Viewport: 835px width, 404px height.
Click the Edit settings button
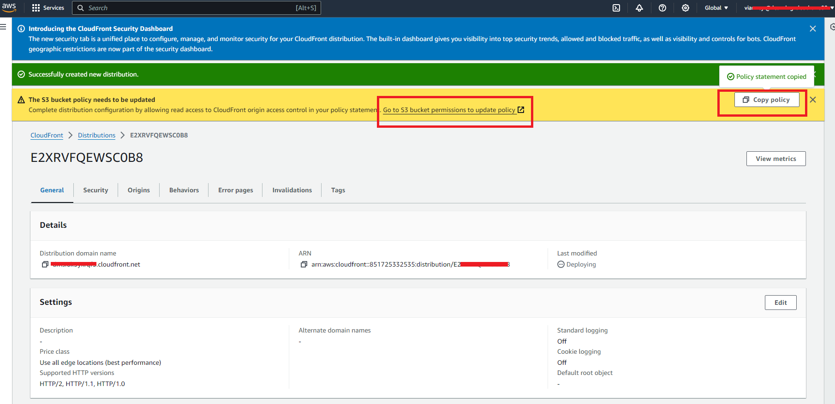pyautogui.click(x=781, y=303)
